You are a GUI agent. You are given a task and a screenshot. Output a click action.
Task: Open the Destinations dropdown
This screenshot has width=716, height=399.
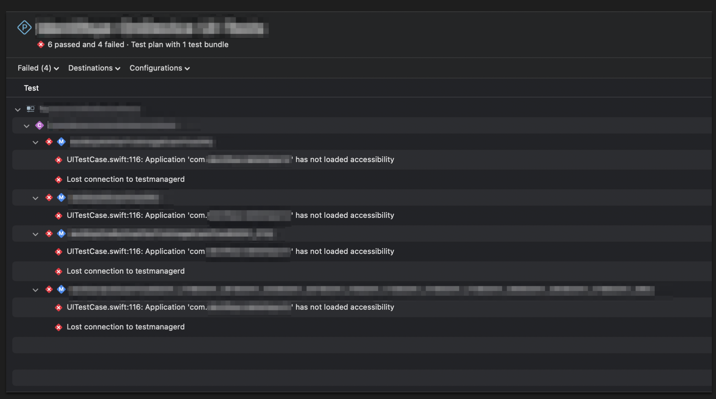(x=94, y=68)
